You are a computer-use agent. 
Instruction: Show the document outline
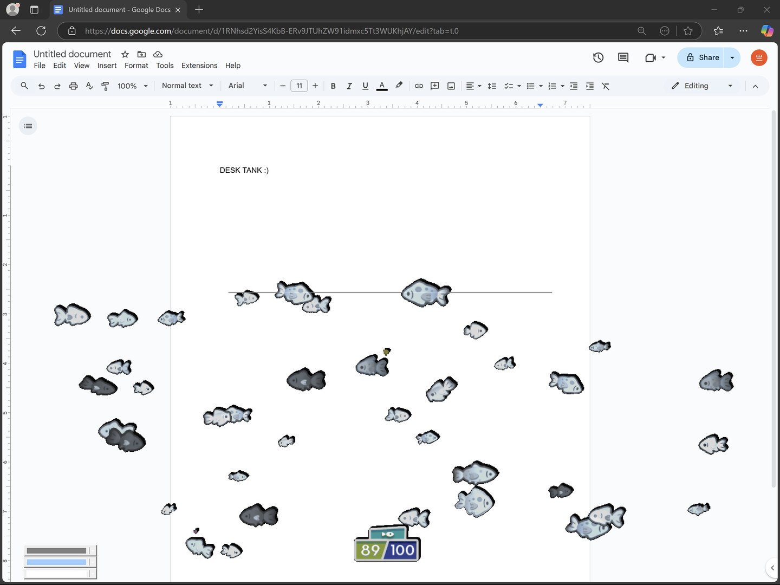point(28,126)
